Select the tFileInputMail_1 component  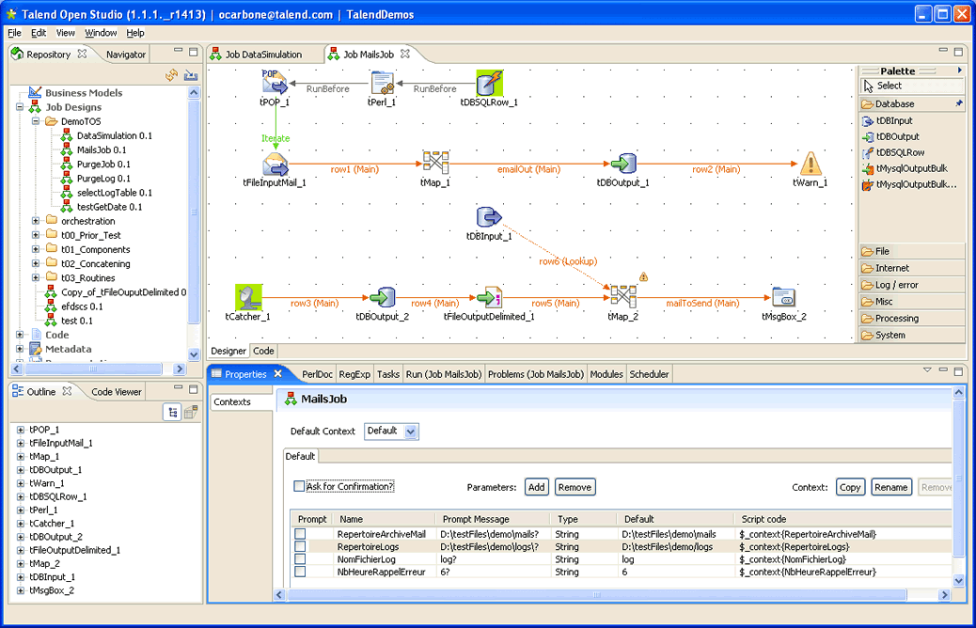[x=275, y=165]
